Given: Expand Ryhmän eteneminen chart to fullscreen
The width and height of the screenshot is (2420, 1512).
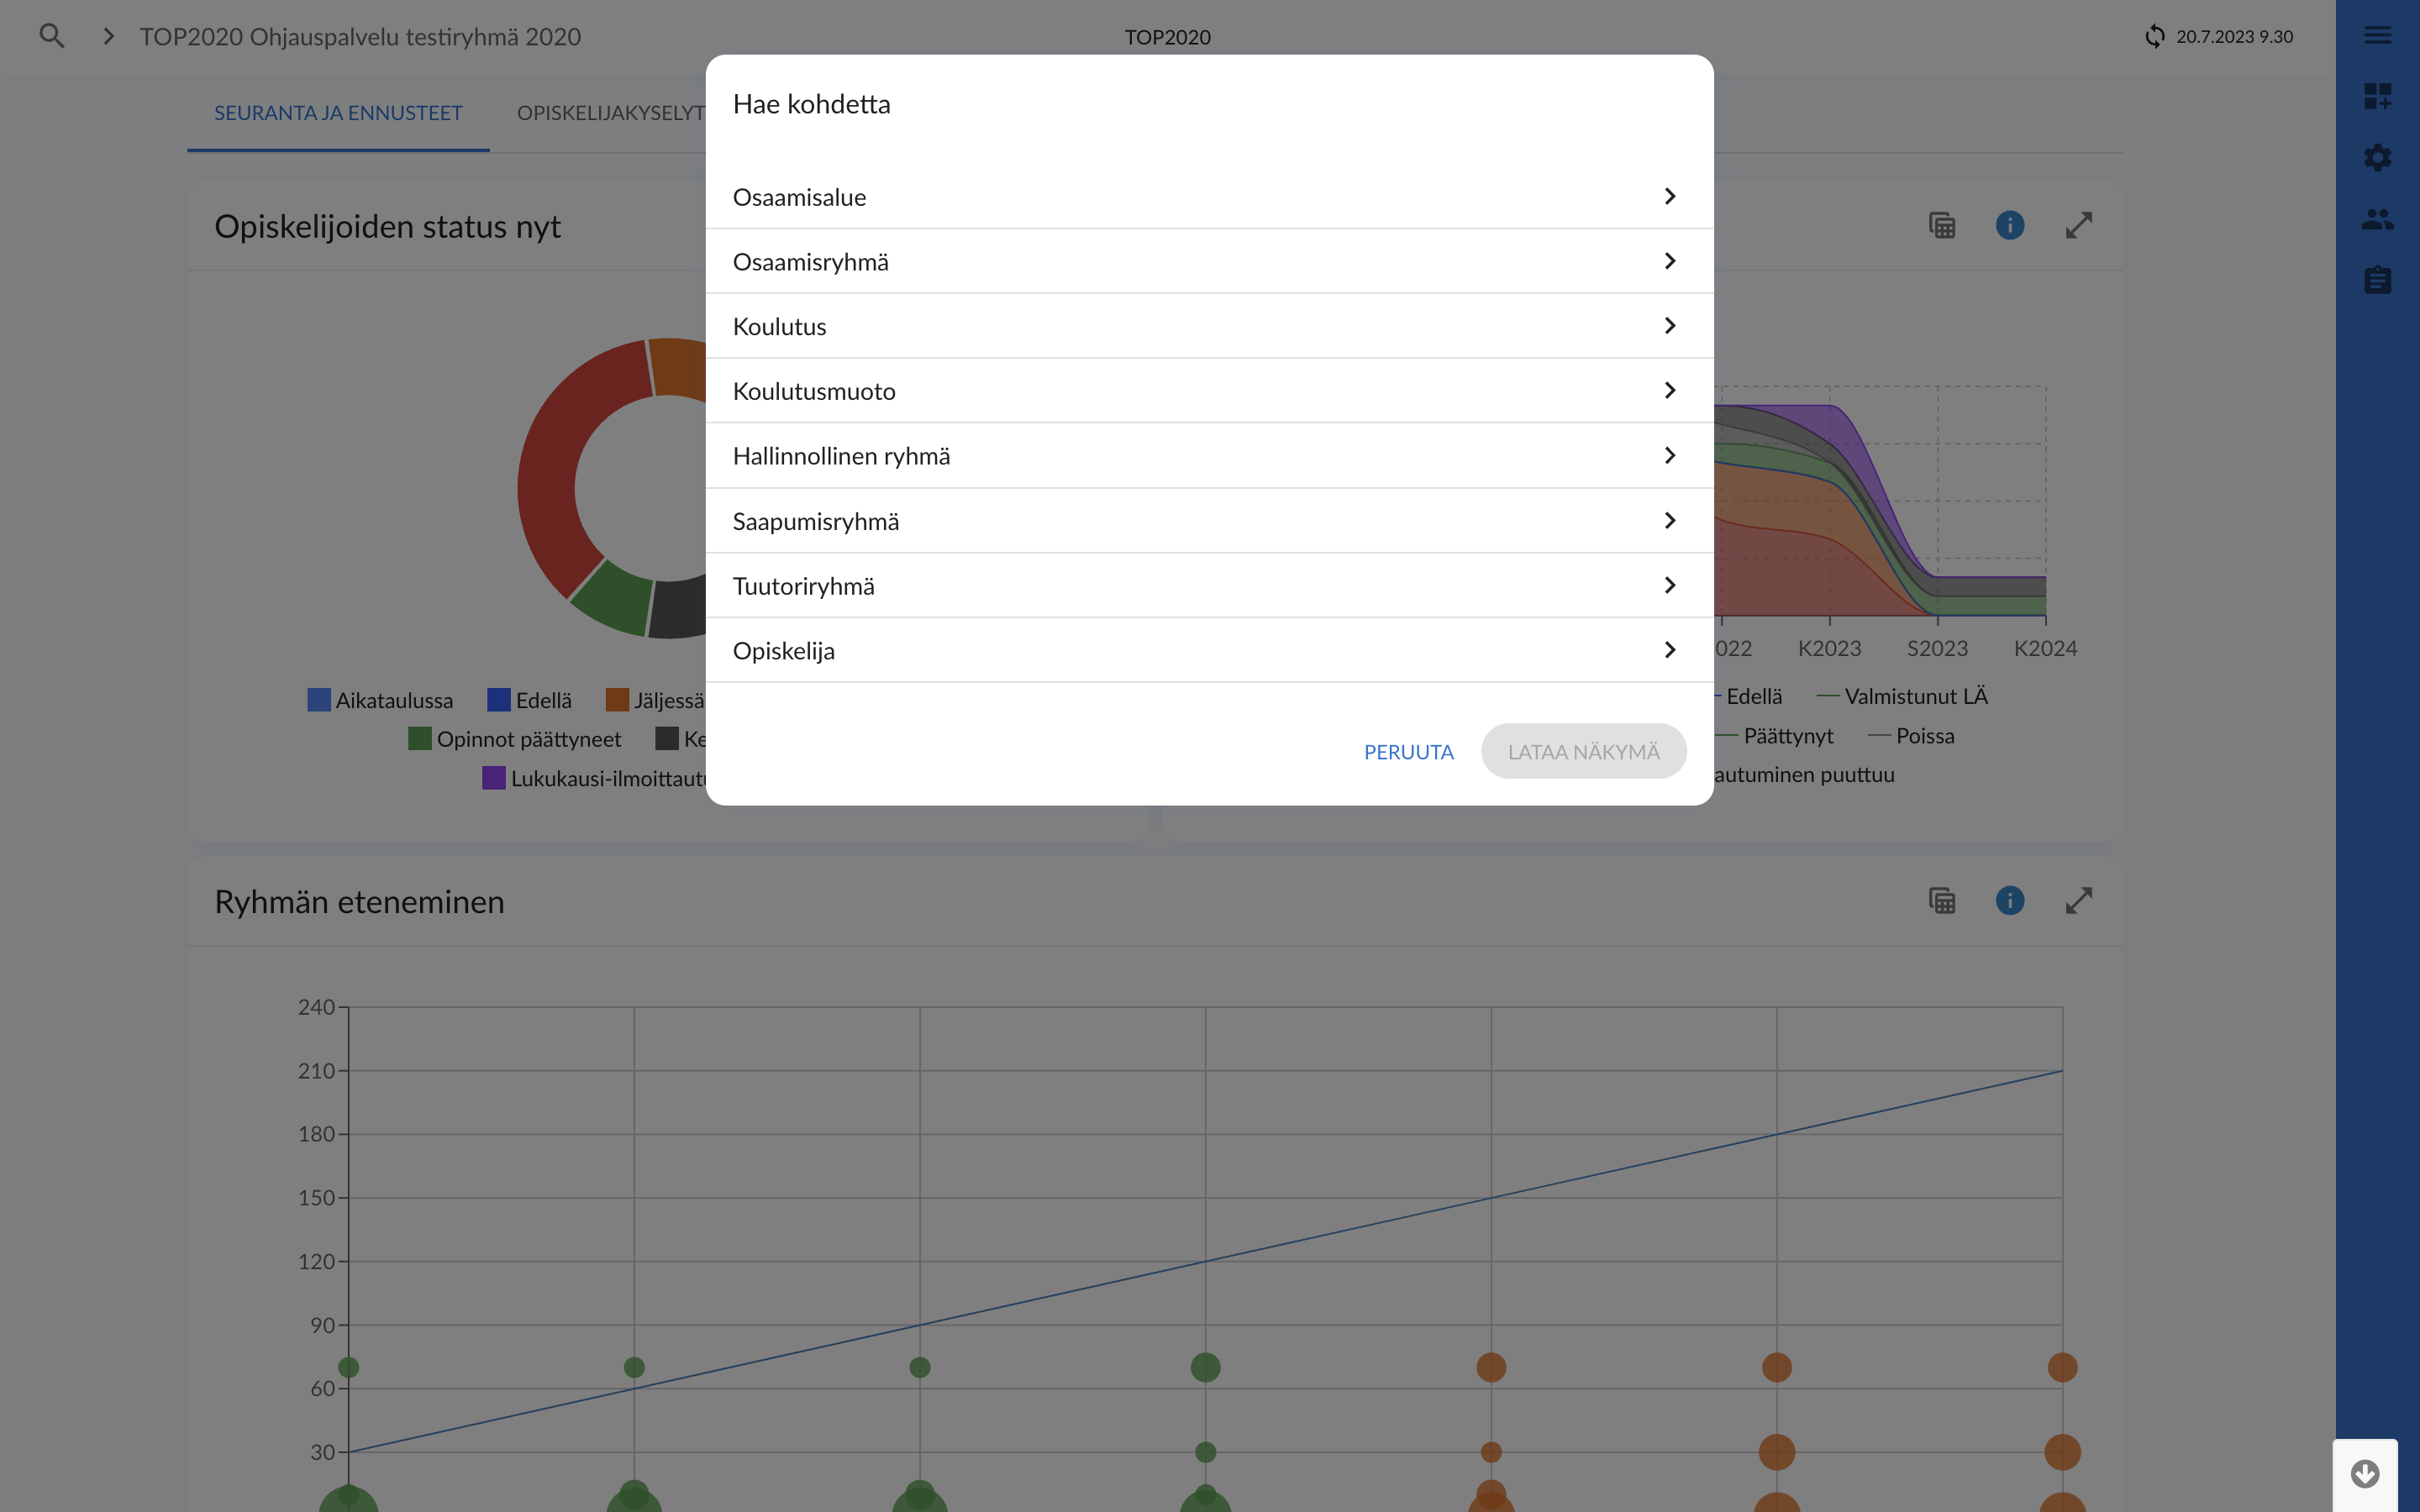Looking at the screenshot, I should pyautogui.click(x=2079, y=901).
